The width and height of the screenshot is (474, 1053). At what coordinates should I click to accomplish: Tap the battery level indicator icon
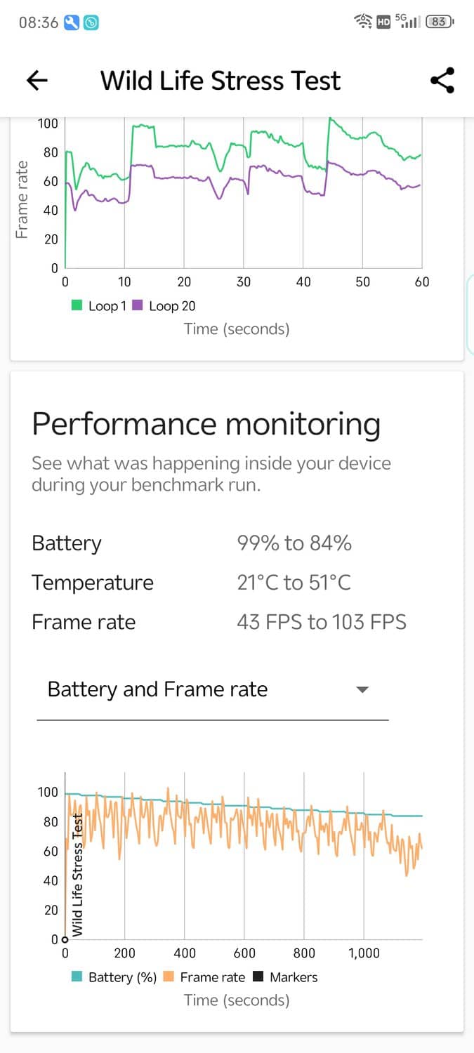[440, 22]
